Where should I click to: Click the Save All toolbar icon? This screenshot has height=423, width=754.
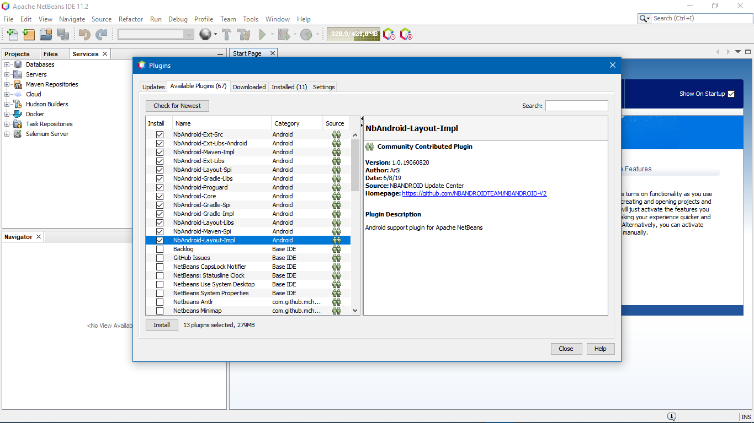click(63, 35)
